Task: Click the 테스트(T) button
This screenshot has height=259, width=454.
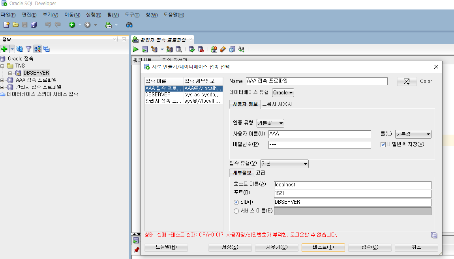Action: (323, 247)
